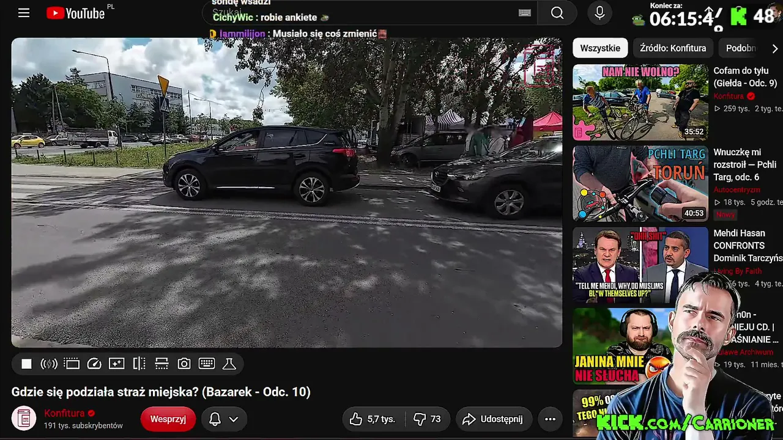Image resolution: width=783 pixels, height=440 pixels.
Task: Click the magnifier search button
Action: click(557, 13)
